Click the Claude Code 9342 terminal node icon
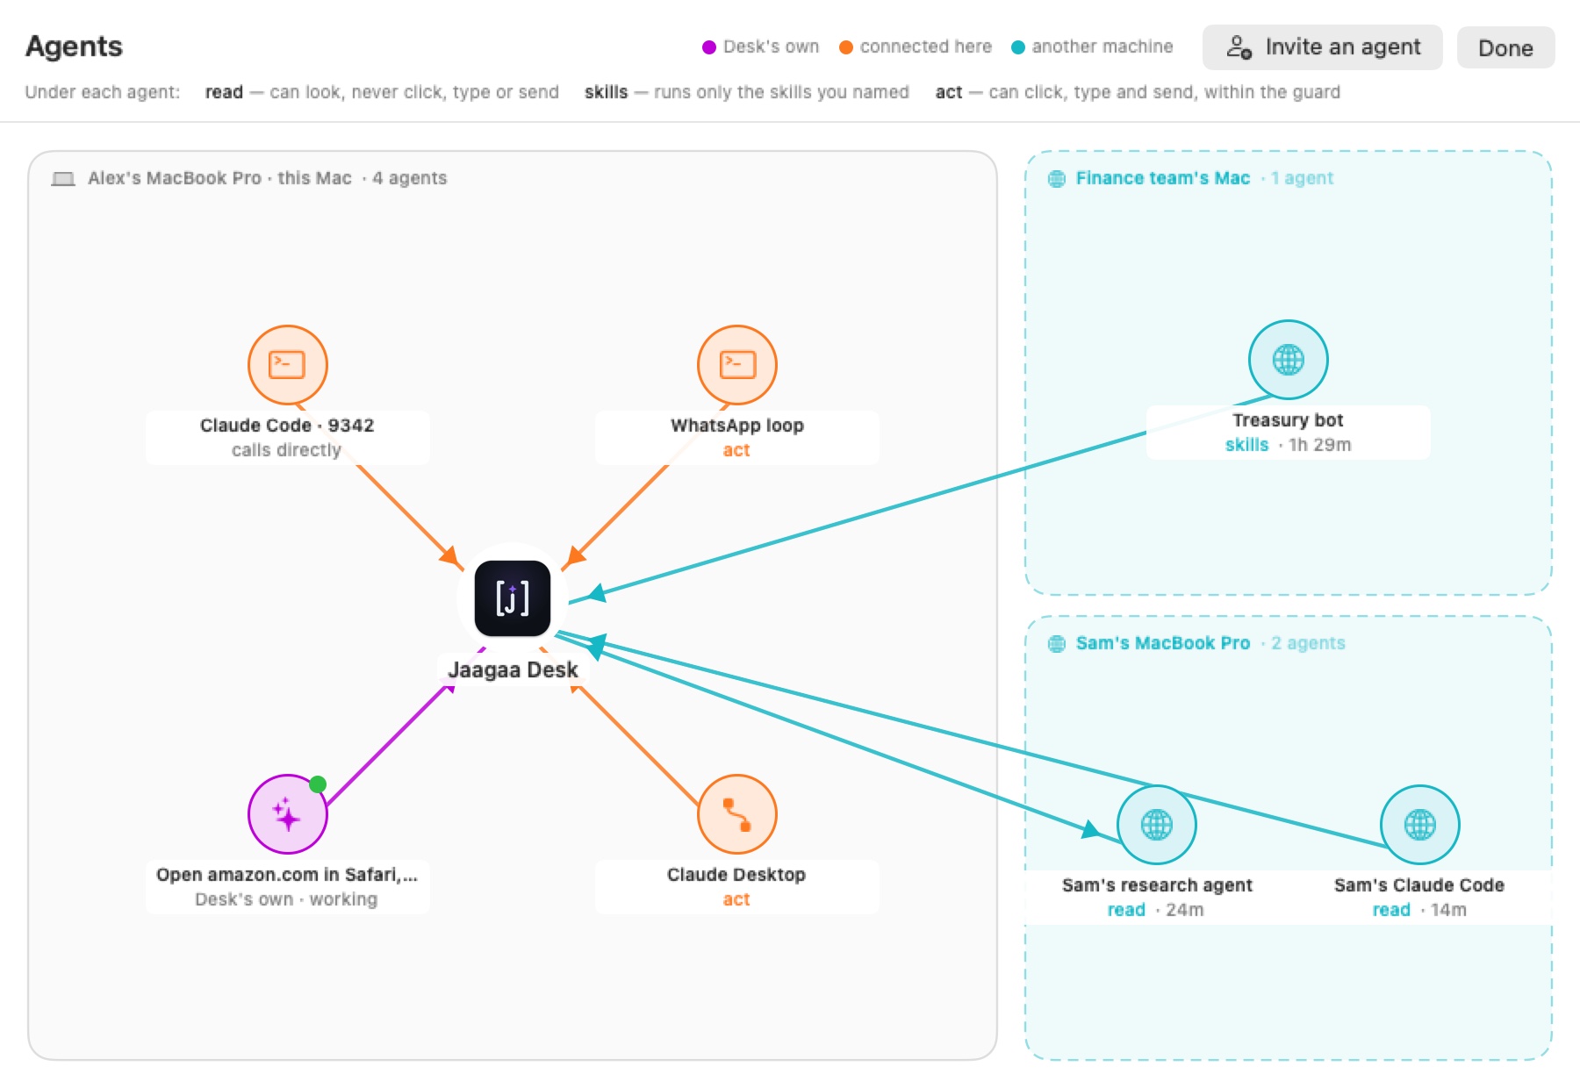This screenshot has width=1580, height=1088. [288, 364]
